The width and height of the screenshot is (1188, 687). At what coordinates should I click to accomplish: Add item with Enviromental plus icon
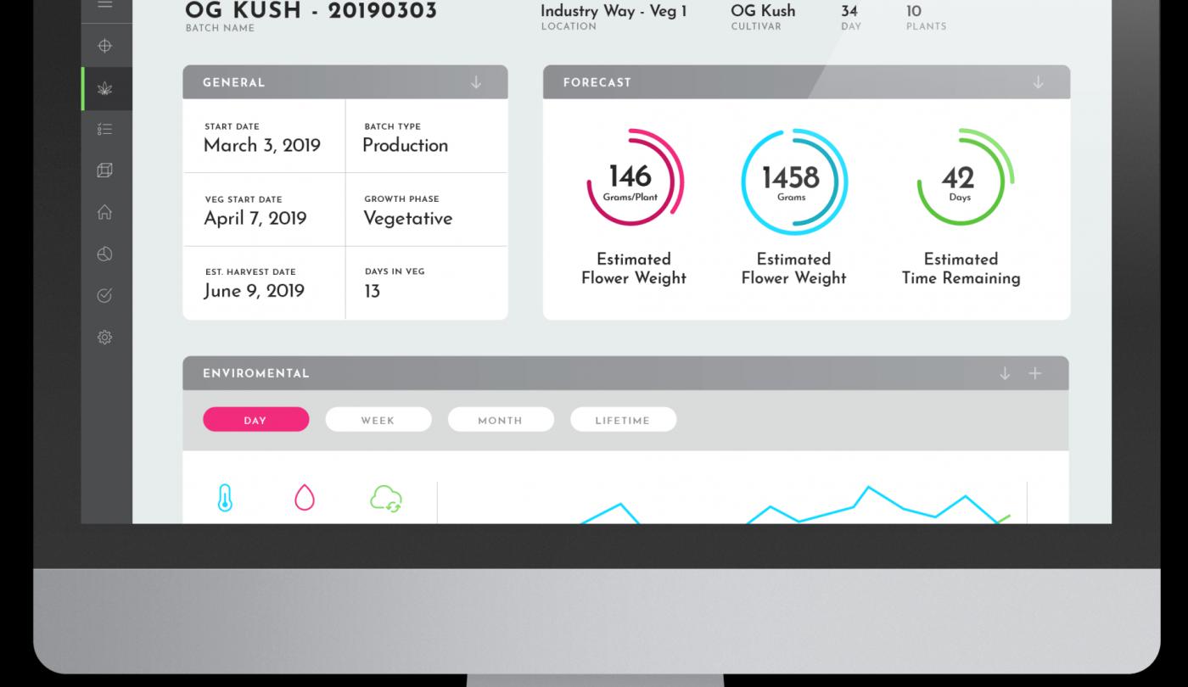coord(1035,373)
